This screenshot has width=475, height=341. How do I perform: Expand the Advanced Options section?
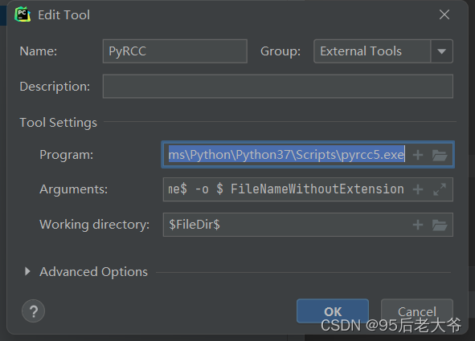pyautogui.click(x=27, y=271)
